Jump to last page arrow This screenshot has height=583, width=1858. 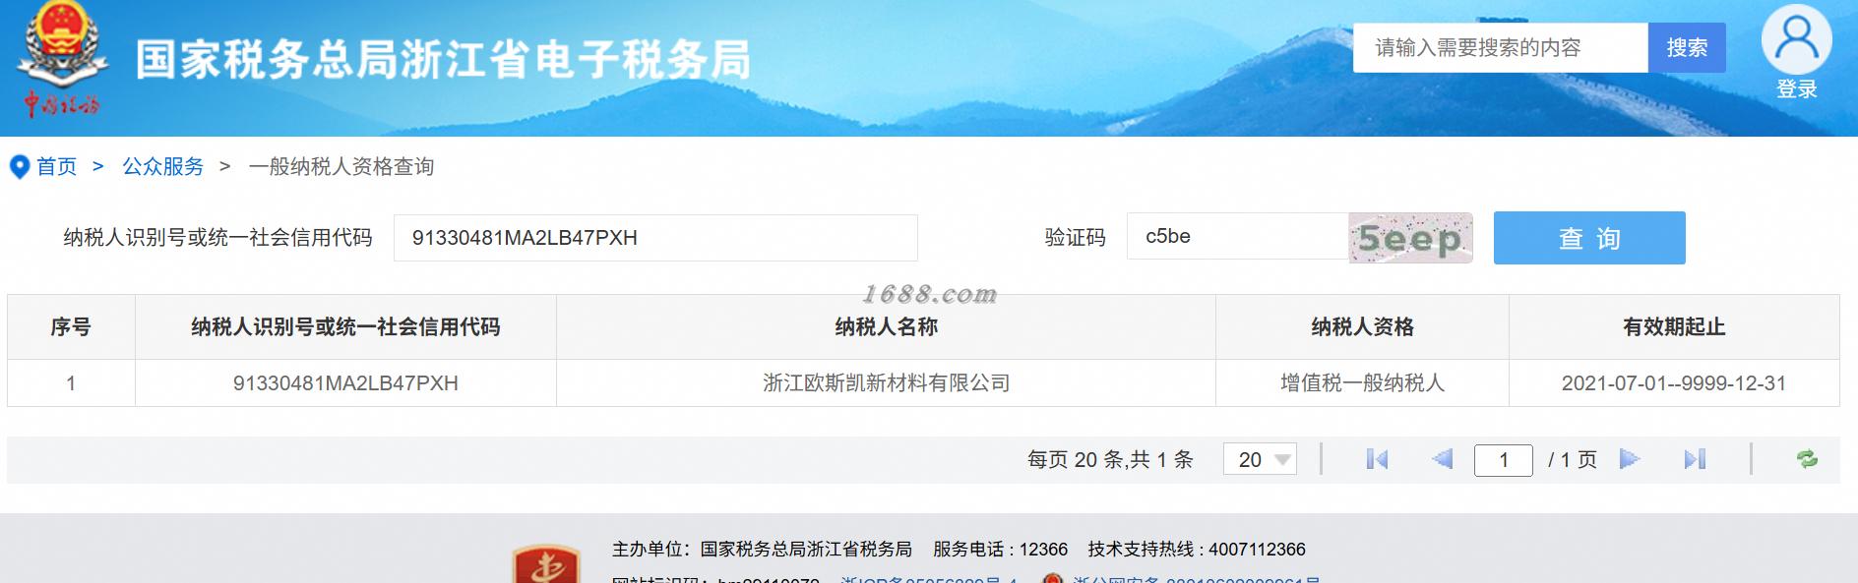point(1695,459)
